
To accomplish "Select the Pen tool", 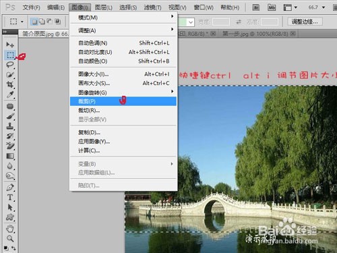I will coord(10,187).
